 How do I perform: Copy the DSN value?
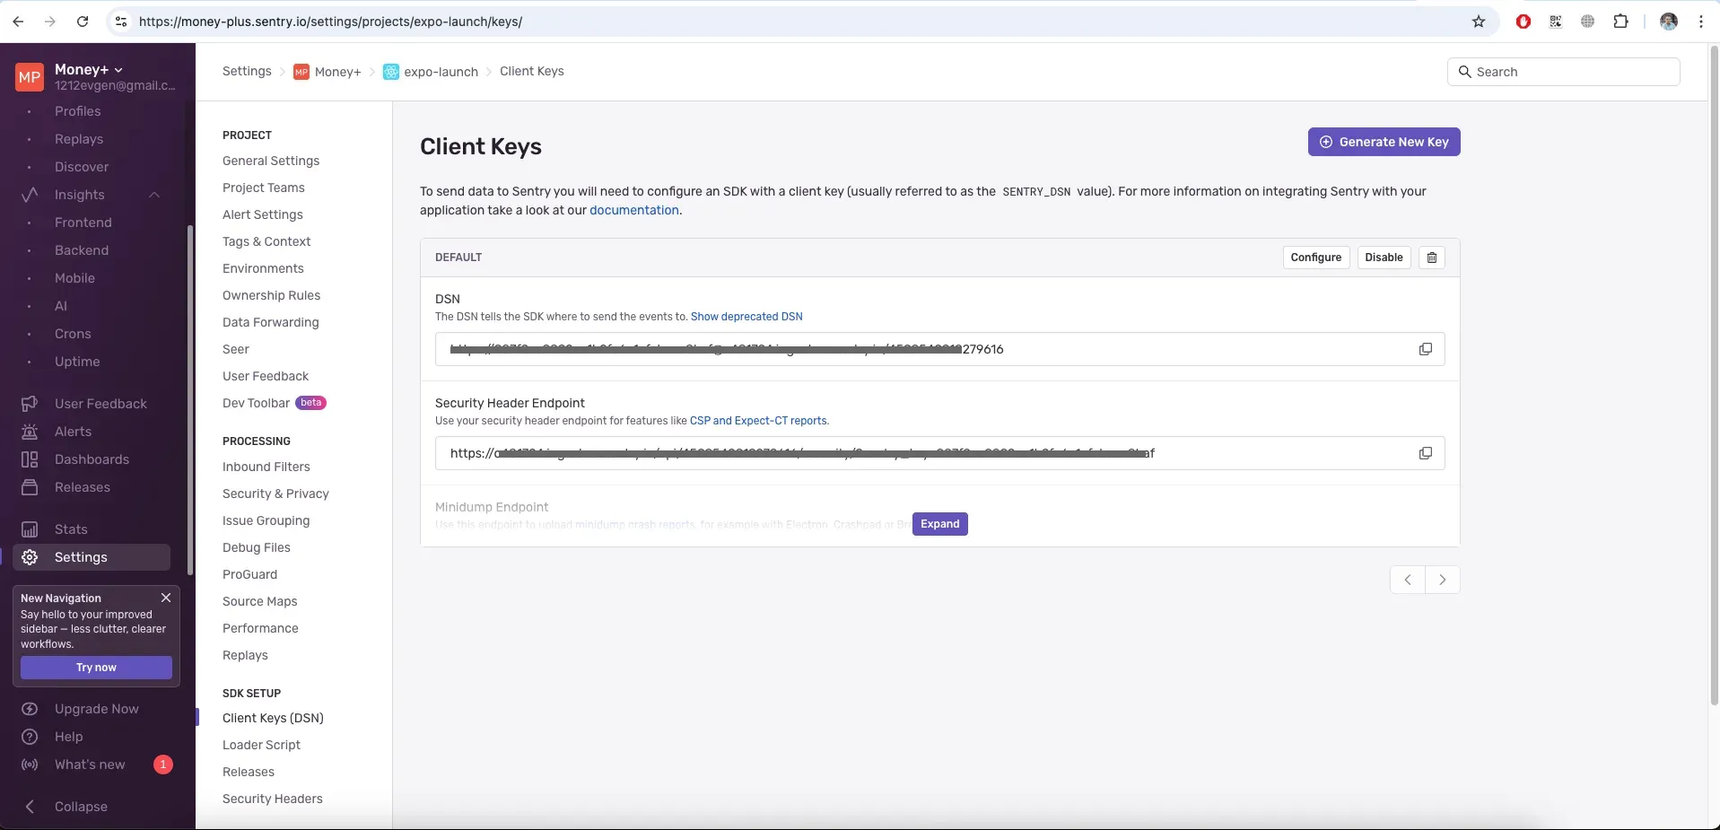[1425, 349]
